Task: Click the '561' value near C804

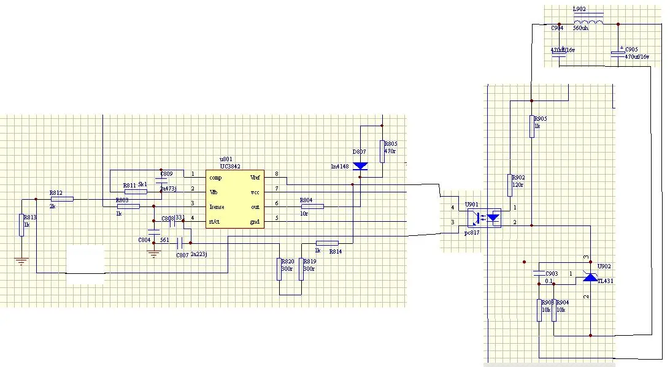Action: 165,240
